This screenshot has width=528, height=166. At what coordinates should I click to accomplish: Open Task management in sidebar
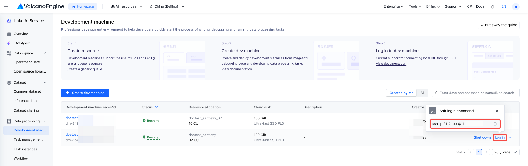click(28, 139)
